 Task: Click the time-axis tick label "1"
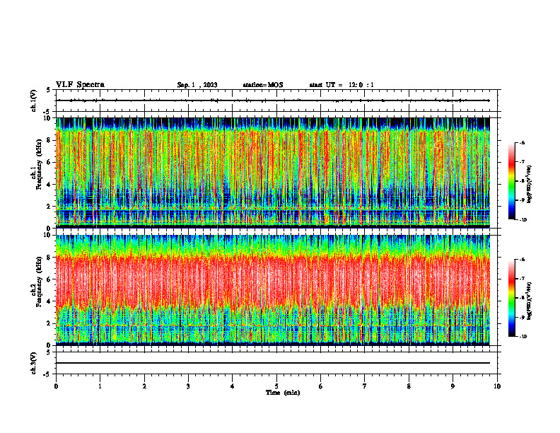100,386
